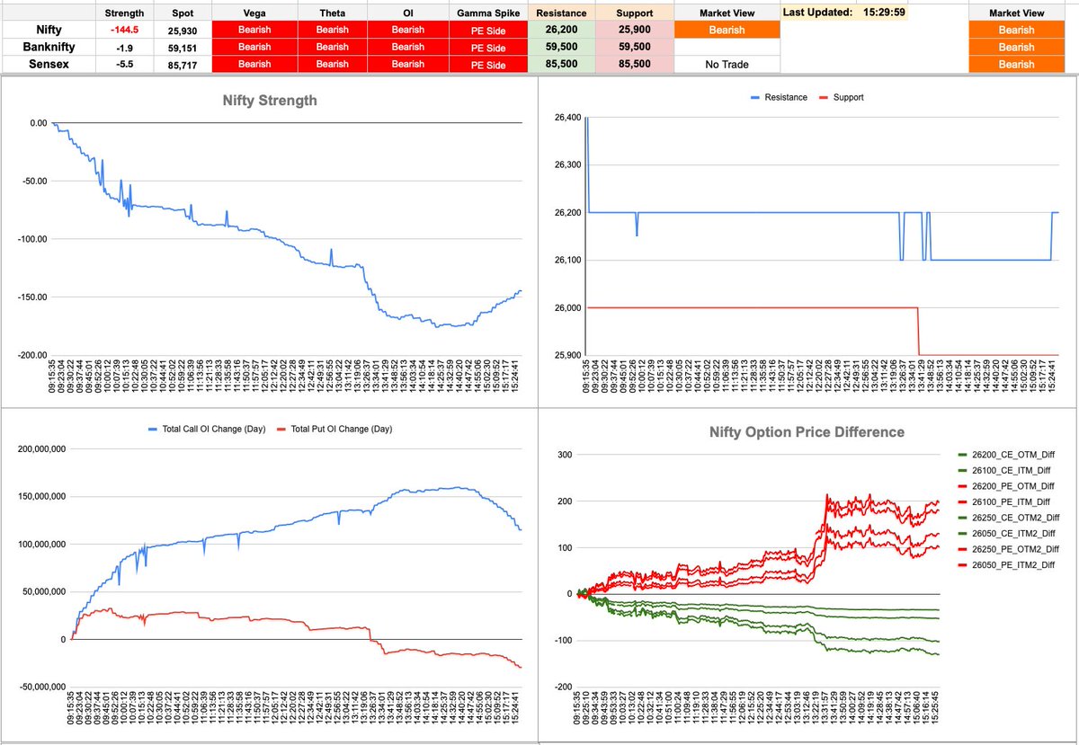
Task: Select Sensex Theta Bearish cell
Action: pyautogui.click(x=332, y=64)
